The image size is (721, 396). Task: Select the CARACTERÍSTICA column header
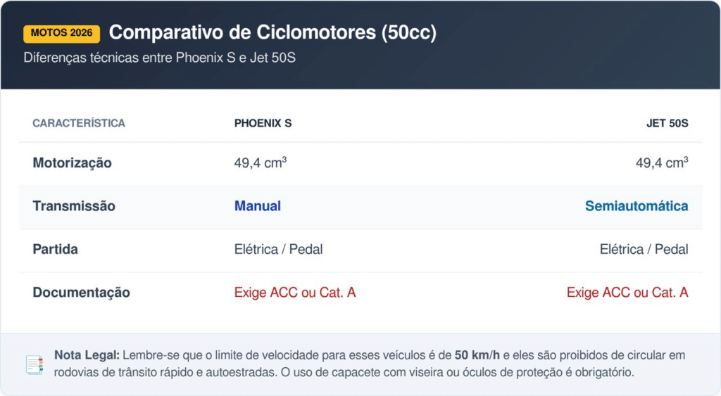(79, 123)
